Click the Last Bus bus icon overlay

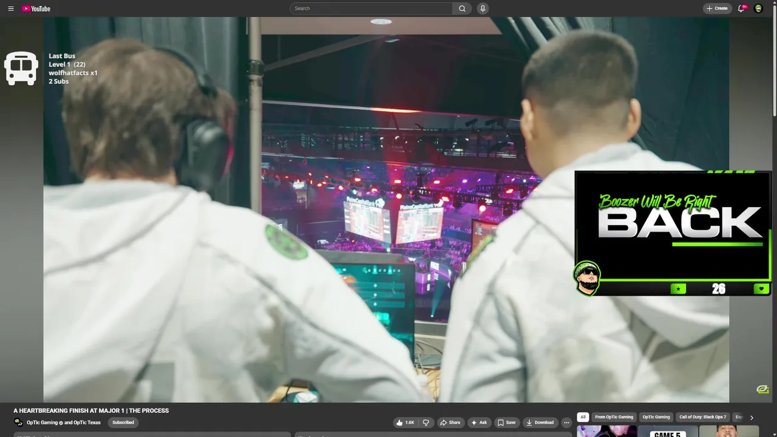(21, 67)
